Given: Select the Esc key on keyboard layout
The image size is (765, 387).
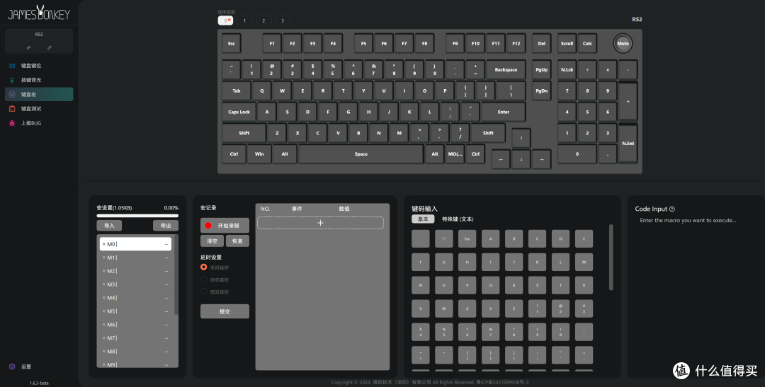Looking at the screenshot, I should 231,43.
